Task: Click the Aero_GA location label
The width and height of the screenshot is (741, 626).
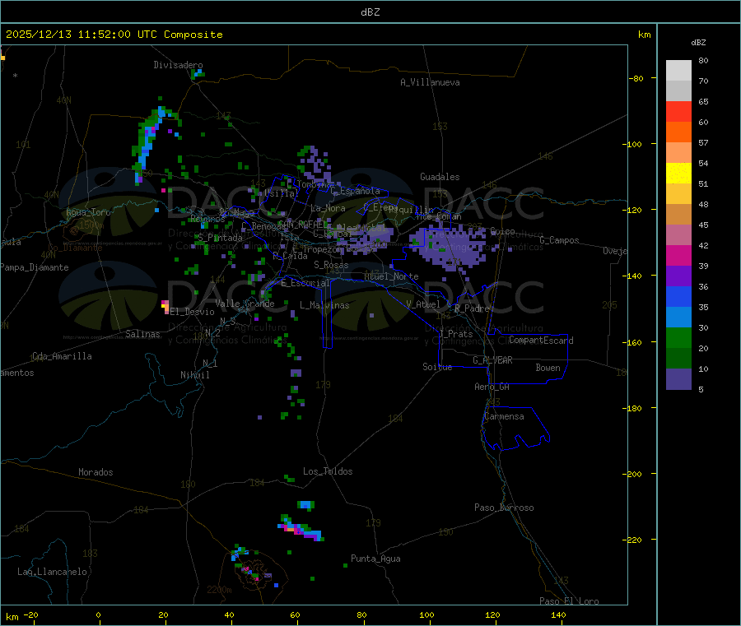Action: click(x=492, y=387)
